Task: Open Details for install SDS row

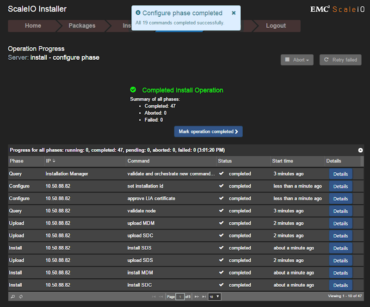Action: 340,248
